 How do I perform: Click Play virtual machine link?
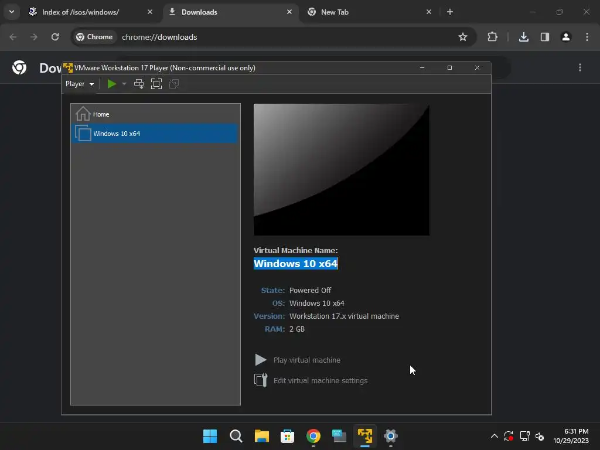(307, 360)
